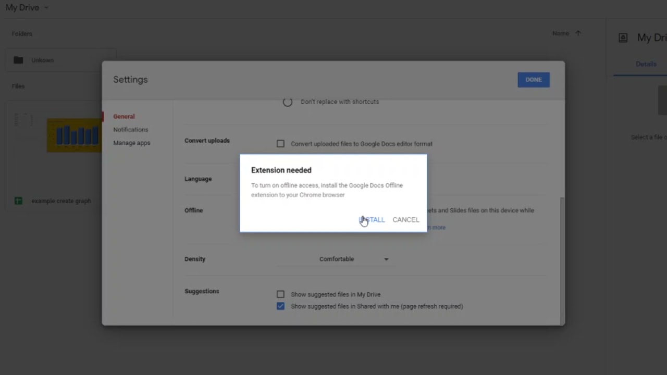Open the Unkown folder

coord(60,60)
